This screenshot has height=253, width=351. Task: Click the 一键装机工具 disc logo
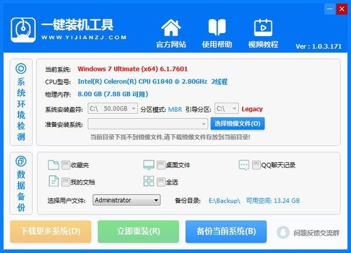point(23,30)
